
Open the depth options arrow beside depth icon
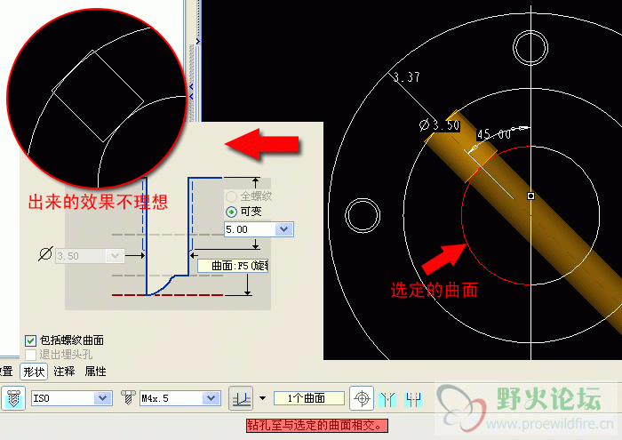263,398
